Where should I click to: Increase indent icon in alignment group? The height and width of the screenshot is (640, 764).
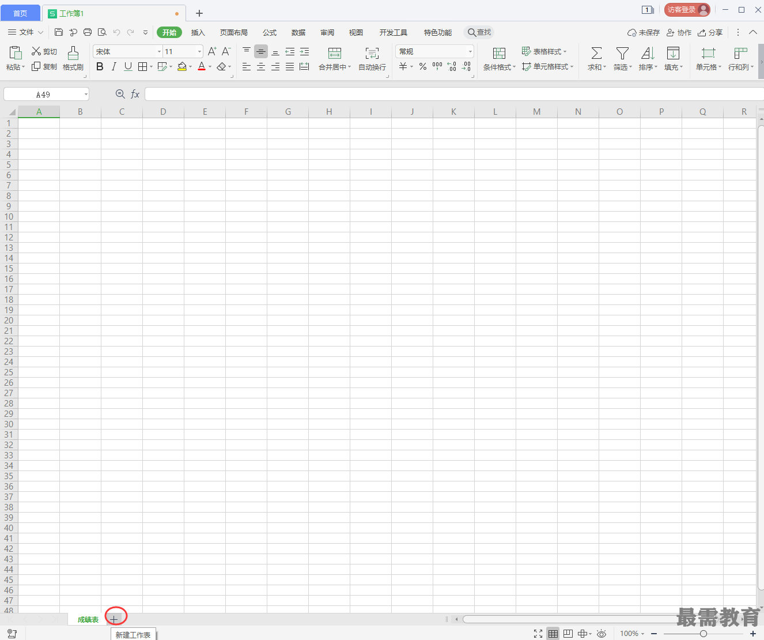coord(304,51)
